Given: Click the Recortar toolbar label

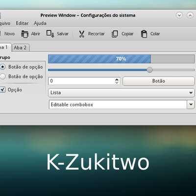Looking at the screenshot, I should (97, 34).
